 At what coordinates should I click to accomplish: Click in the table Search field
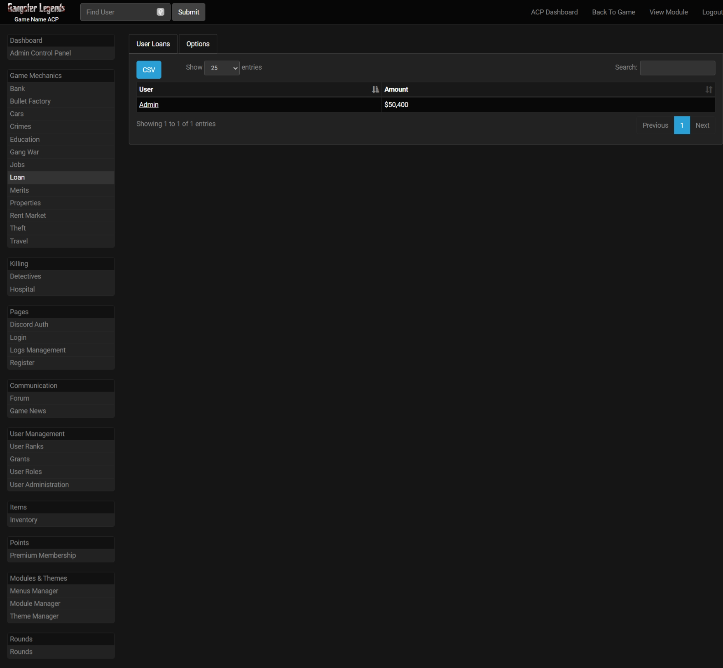point(677,68)
